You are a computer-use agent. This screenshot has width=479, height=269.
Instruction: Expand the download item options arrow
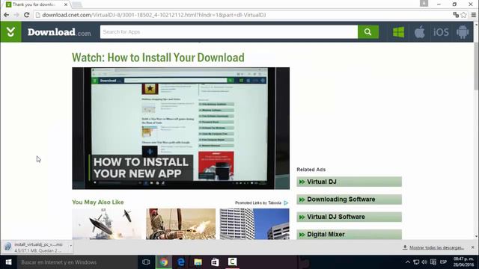[70, 246]
